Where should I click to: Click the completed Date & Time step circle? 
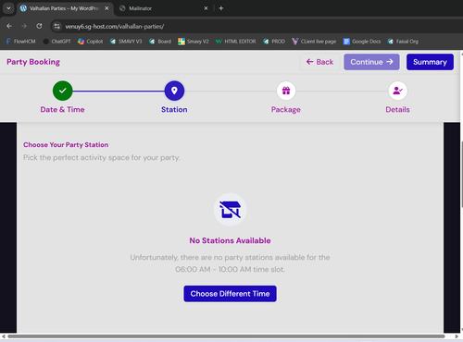pyautogui.click(x=63, y=91)
